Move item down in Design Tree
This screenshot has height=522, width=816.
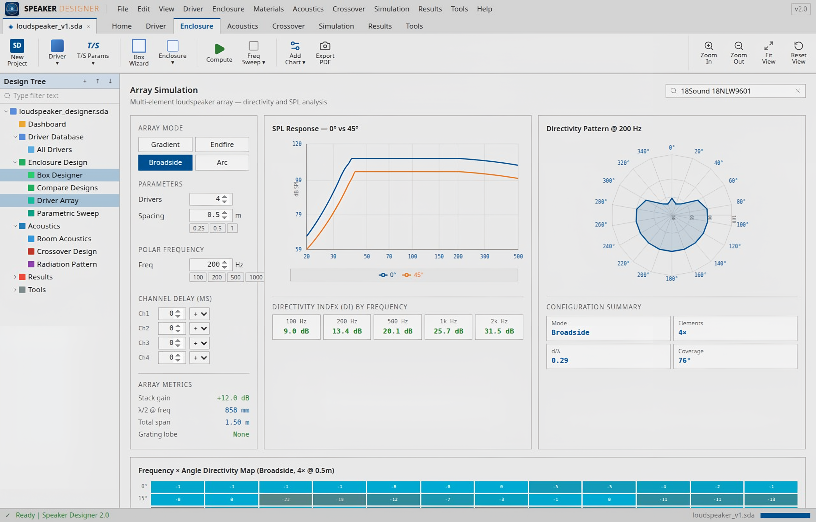pos(110,81)
